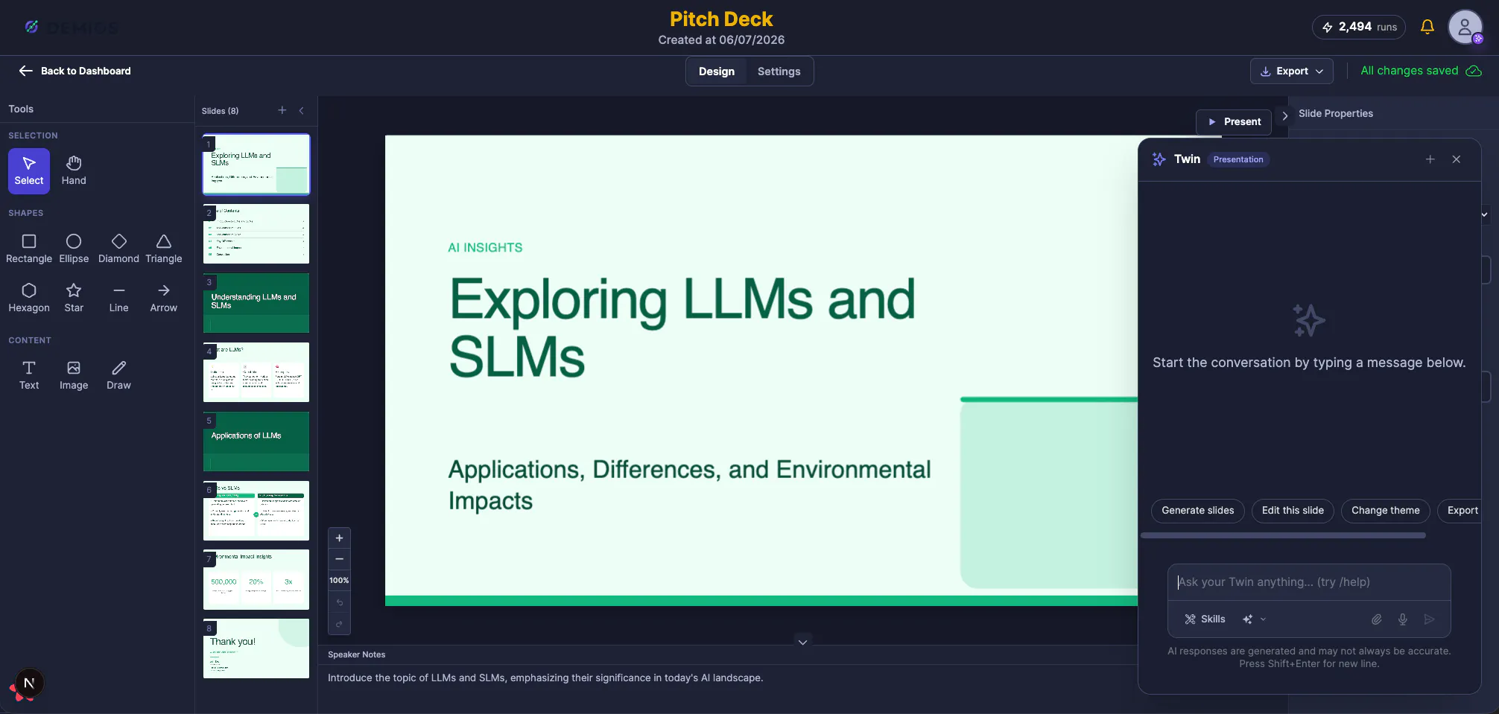Collapse the Slides panel

tap(302, 110)
